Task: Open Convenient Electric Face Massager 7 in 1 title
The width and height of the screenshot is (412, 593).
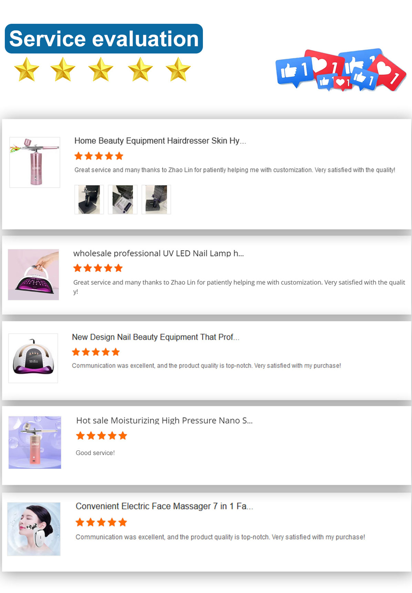Action: click(164, 506)
